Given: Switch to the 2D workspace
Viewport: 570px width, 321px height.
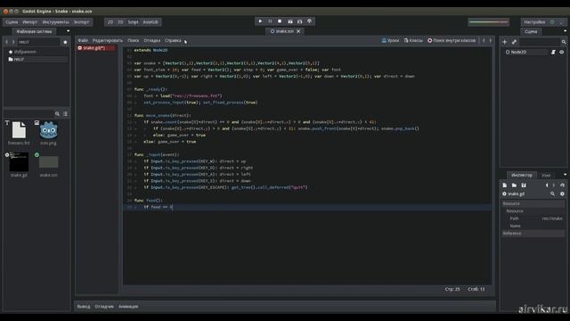Looking at the screenshot, I should point(110,22).
